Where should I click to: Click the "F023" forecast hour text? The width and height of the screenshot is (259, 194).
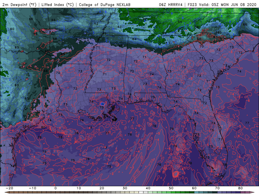coord(192,5)
